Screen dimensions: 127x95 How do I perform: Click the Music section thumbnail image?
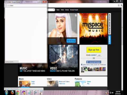25,84
